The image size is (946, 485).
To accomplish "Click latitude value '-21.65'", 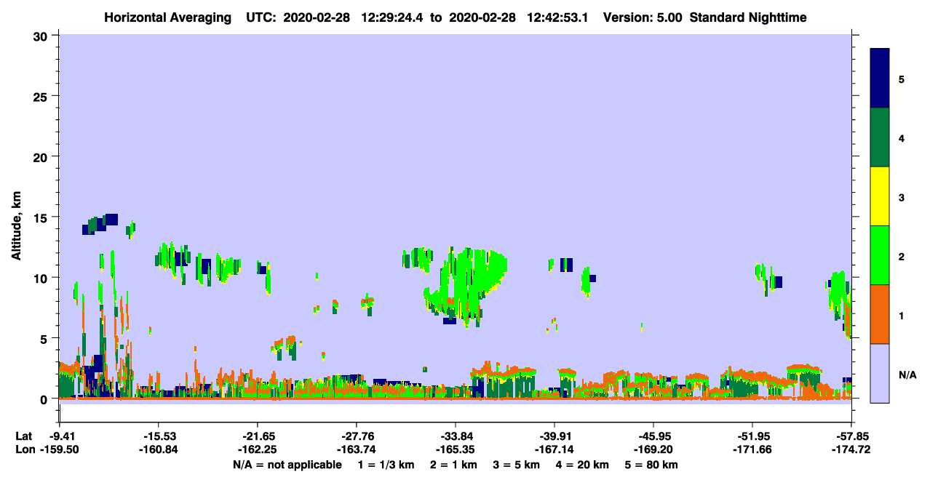I will pos(258,436).
